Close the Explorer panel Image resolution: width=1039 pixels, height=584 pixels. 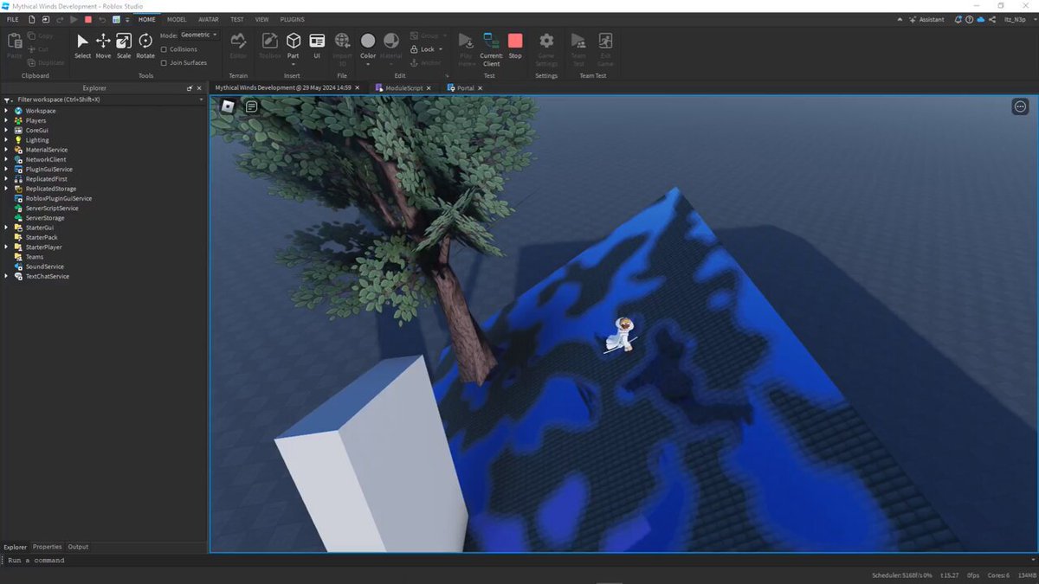click(200, 88)
